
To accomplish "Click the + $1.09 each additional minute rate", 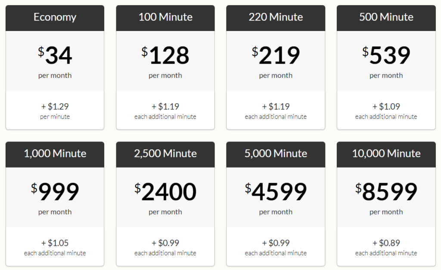I will (x=386, y=111).
